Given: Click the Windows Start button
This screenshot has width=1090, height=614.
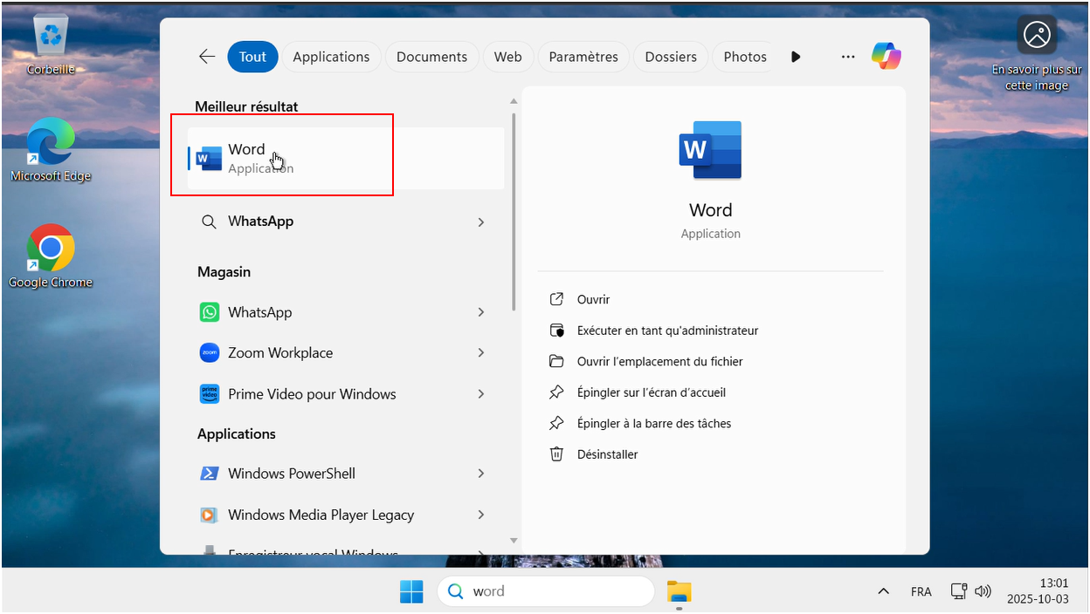Looking at the screenshot, I should [x=411, y=591].
